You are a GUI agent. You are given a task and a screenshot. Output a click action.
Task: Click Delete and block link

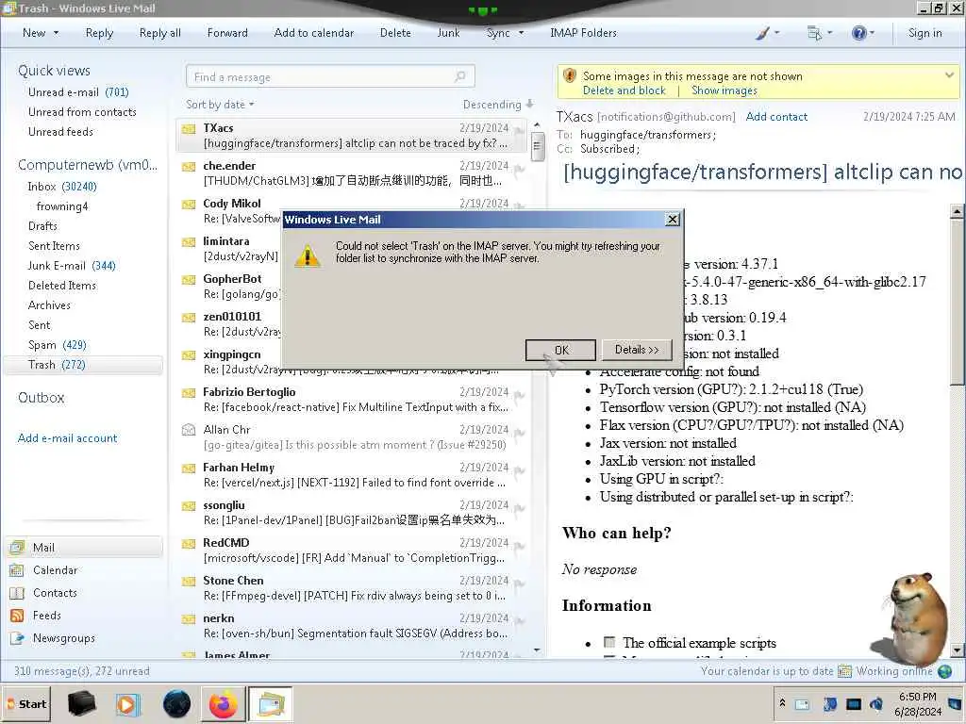pos(625,90)
